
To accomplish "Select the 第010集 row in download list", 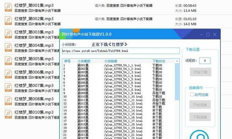I will click(118, 97).
